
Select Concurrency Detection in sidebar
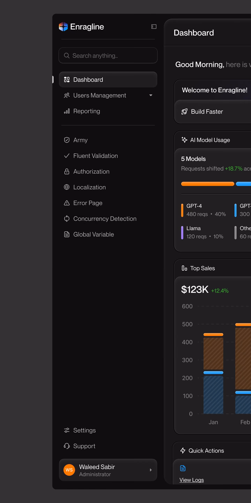click(108, 219)
